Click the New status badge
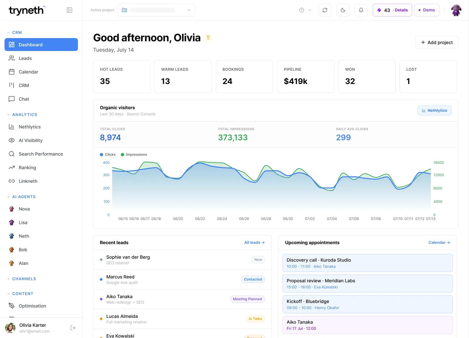The width and height of the screenshot is (469, 338). (x=258, y=260)
